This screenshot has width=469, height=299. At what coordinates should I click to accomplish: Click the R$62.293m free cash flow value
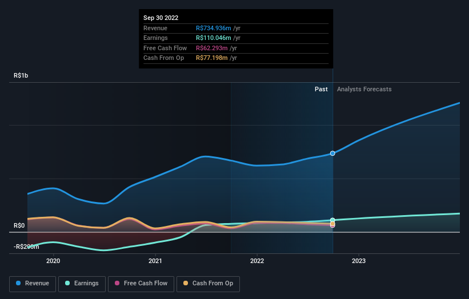point(212,48)
